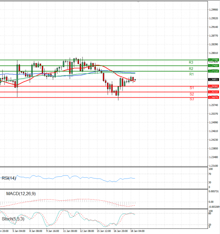Screen dimensions: 220x234
Task: Click the current price tag 1.26851
Action: [213, 79]
